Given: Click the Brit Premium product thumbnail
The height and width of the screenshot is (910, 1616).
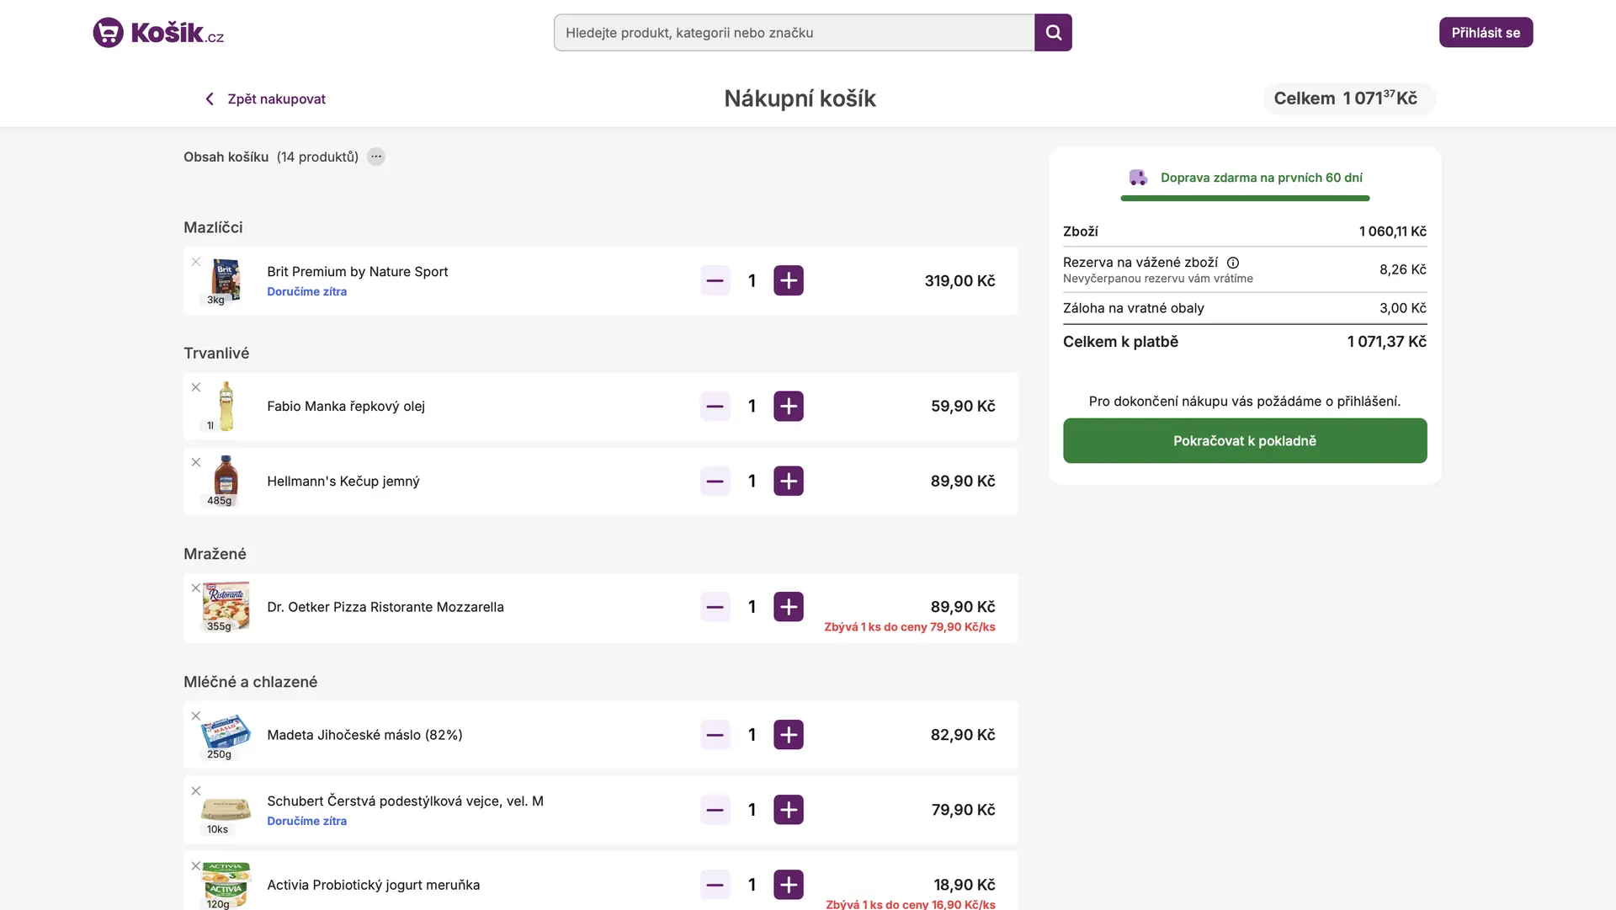Looking at the screenshot, I should [226, 280].
